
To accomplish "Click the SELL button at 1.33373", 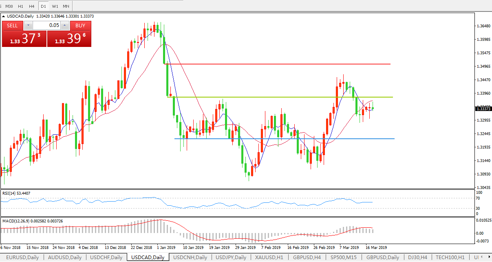I will pos(12,25).
